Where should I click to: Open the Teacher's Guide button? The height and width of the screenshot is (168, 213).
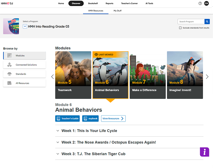(x=67, y=118)
